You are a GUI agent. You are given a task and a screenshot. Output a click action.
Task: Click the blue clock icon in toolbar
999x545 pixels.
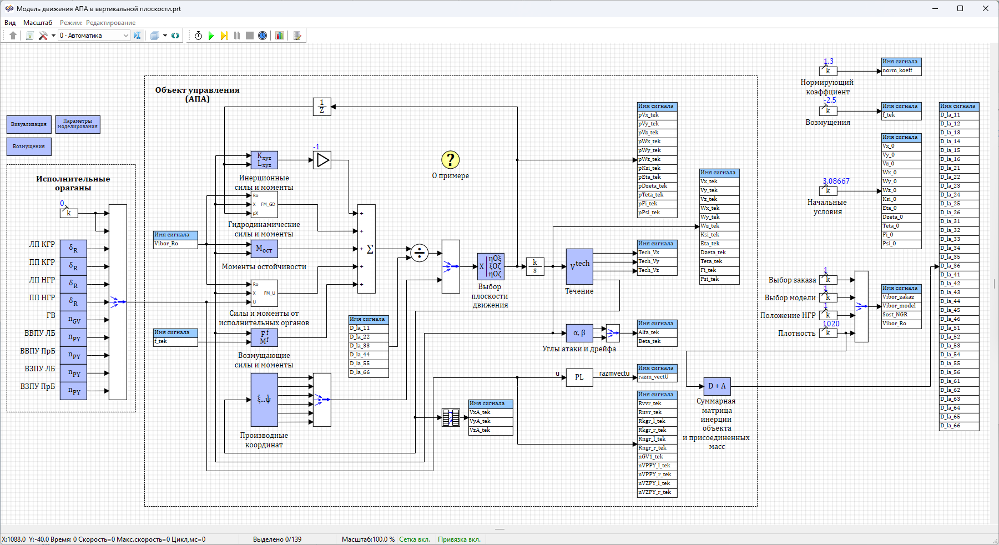click(x=263, y=36)
